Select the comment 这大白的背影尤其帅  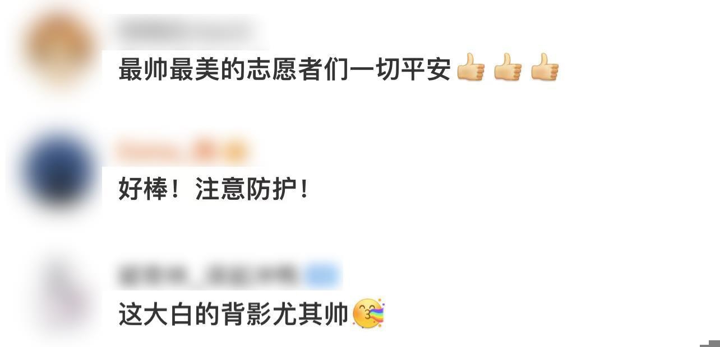(x=233, y=314)
